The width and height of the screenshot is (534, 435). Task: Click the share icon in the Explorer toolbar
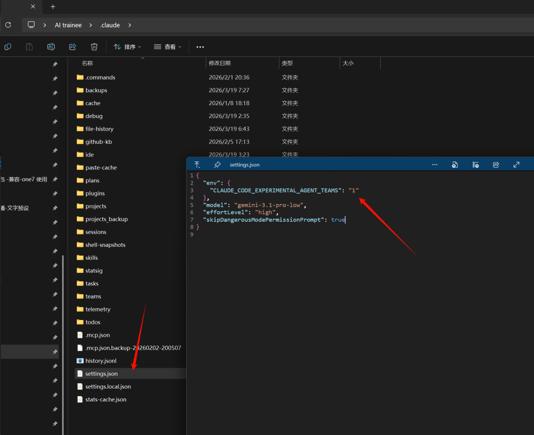73,47
